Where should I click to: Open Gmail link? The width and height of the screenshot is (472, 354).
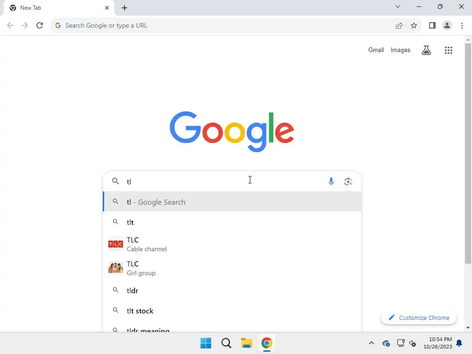[x=376, y=50]
